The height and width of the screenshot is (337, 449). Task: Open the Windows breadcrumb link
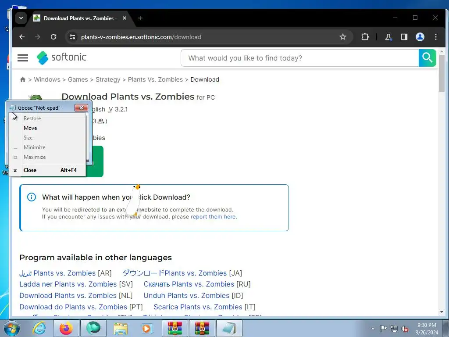(47, 80)
